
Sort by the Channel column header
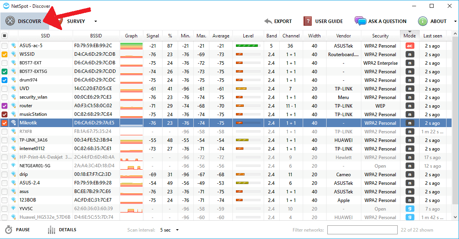click(x=291, y=35)
